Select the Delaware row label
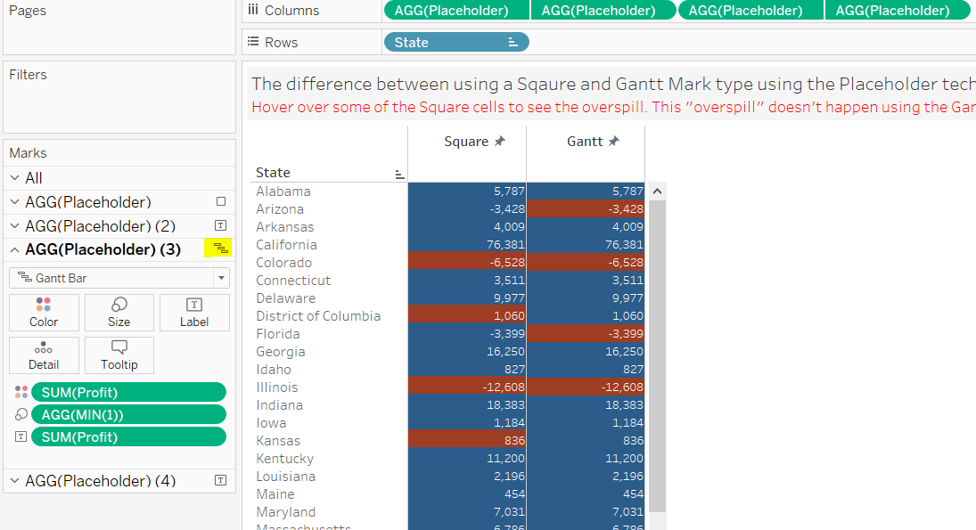 click(286, 298)
